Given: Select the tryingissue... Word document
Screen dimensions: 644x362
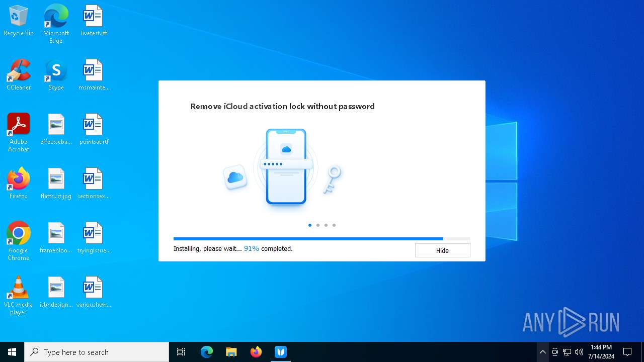Looking at the screenshot, I should [x=94, y=238].
